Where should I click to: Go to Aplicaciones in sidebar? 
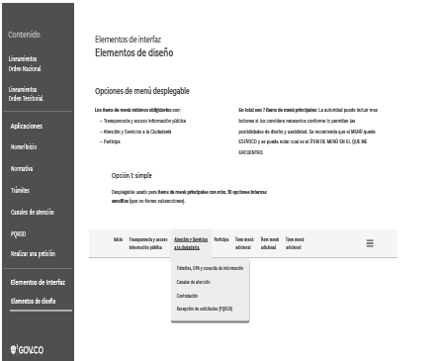click(27, 126)
